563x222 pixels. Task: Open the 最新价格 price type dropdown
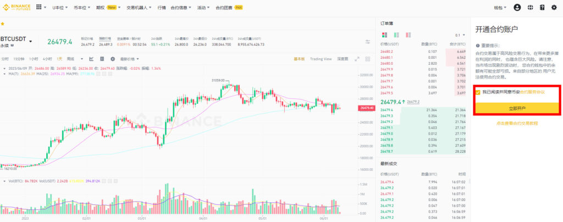[x=129, y=59]
